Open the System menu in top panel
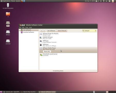The height and width of the screenshot is (93, 116). (x=18, y=1)
